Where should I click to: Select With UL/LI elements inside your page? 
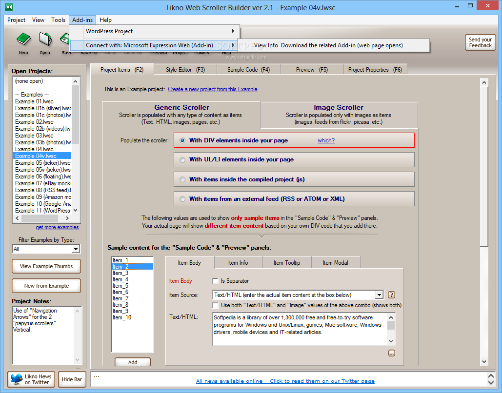(294, 159)
